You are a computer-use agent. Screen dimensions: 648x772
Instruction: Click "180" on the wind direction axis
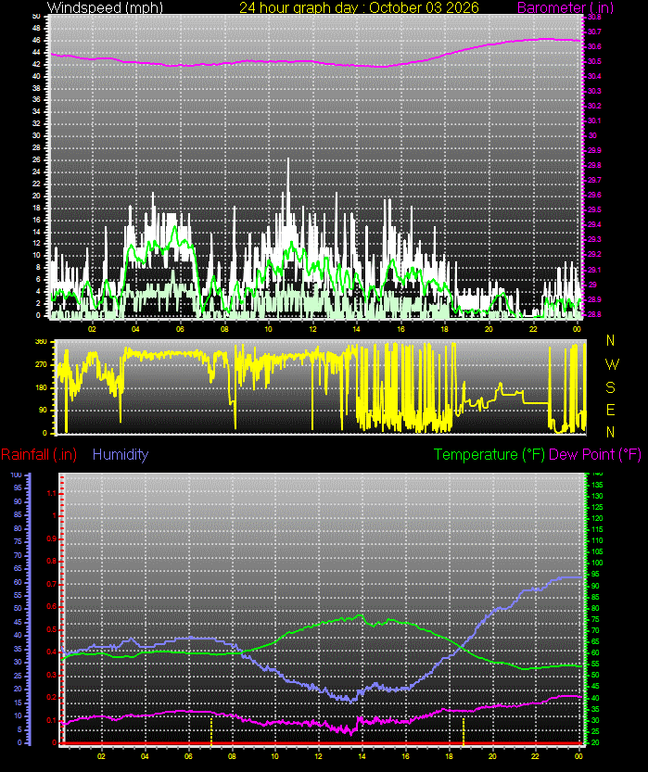click(41, 387)
